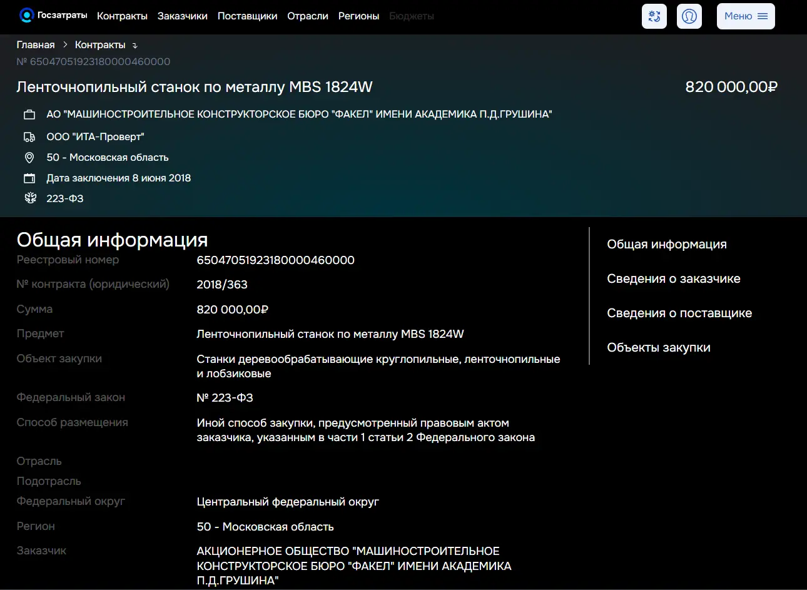Jump to Сведения о заказчике section
The image size is (807, 590).
[674, 279]
